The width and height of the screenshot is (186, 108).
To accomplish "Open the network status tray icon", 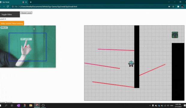I will 165,106.
